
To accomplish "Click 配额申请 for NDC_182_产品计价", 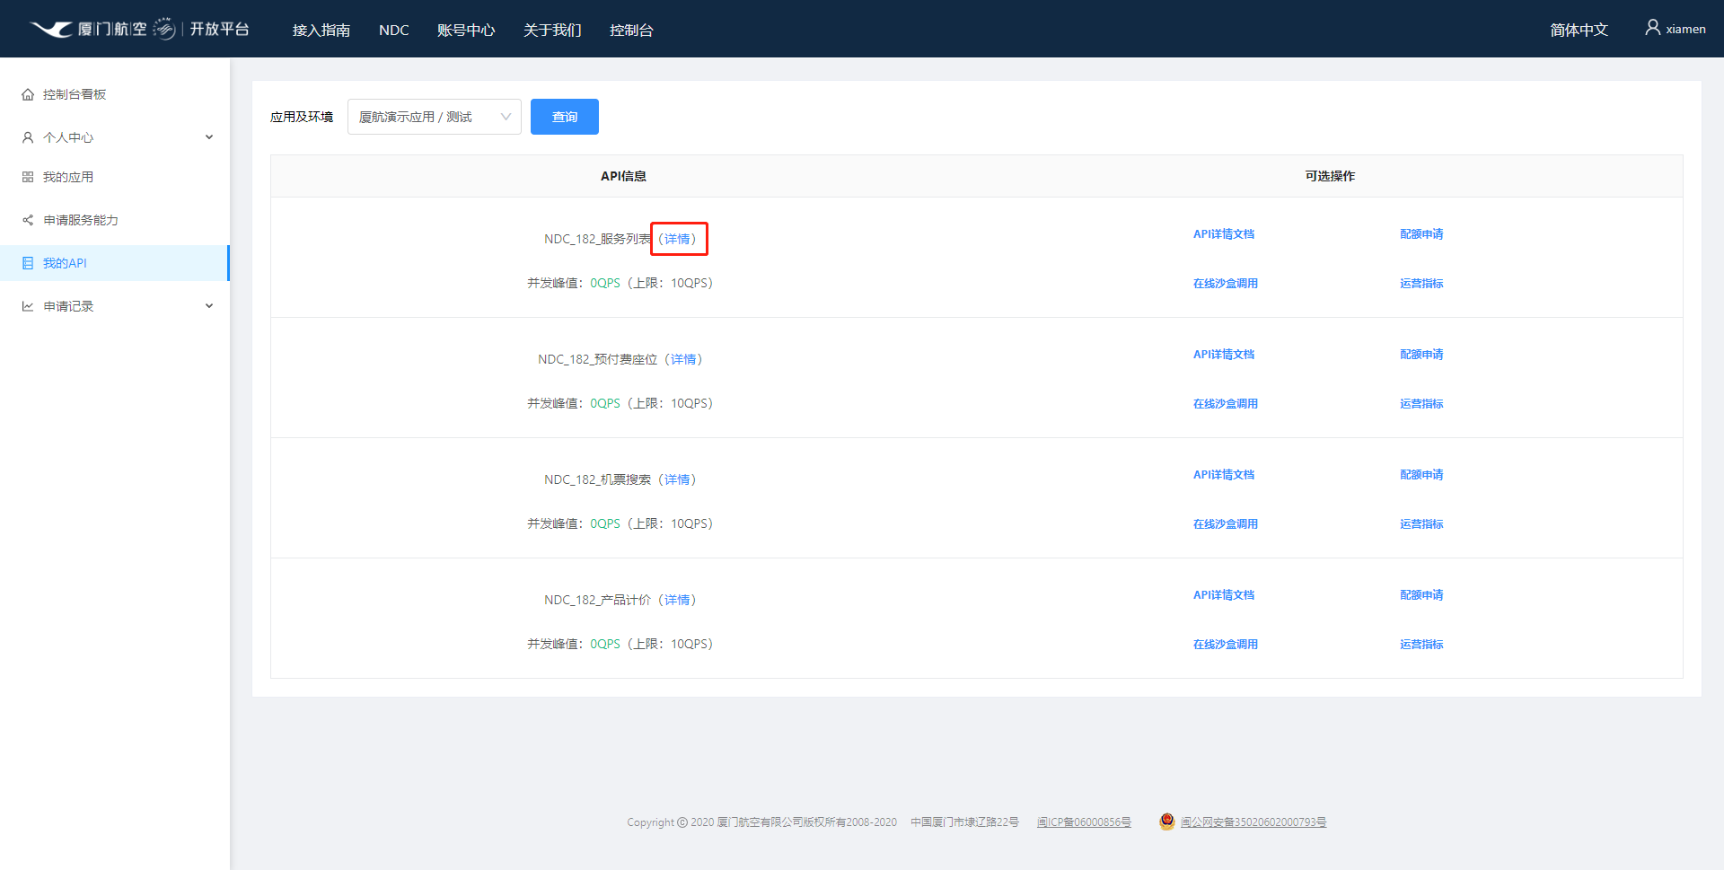I will (1421, 595).
